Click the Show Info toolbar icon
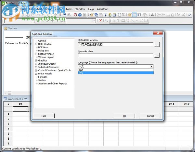Viewport: 195px width, 152px height. tap(105, 15)
